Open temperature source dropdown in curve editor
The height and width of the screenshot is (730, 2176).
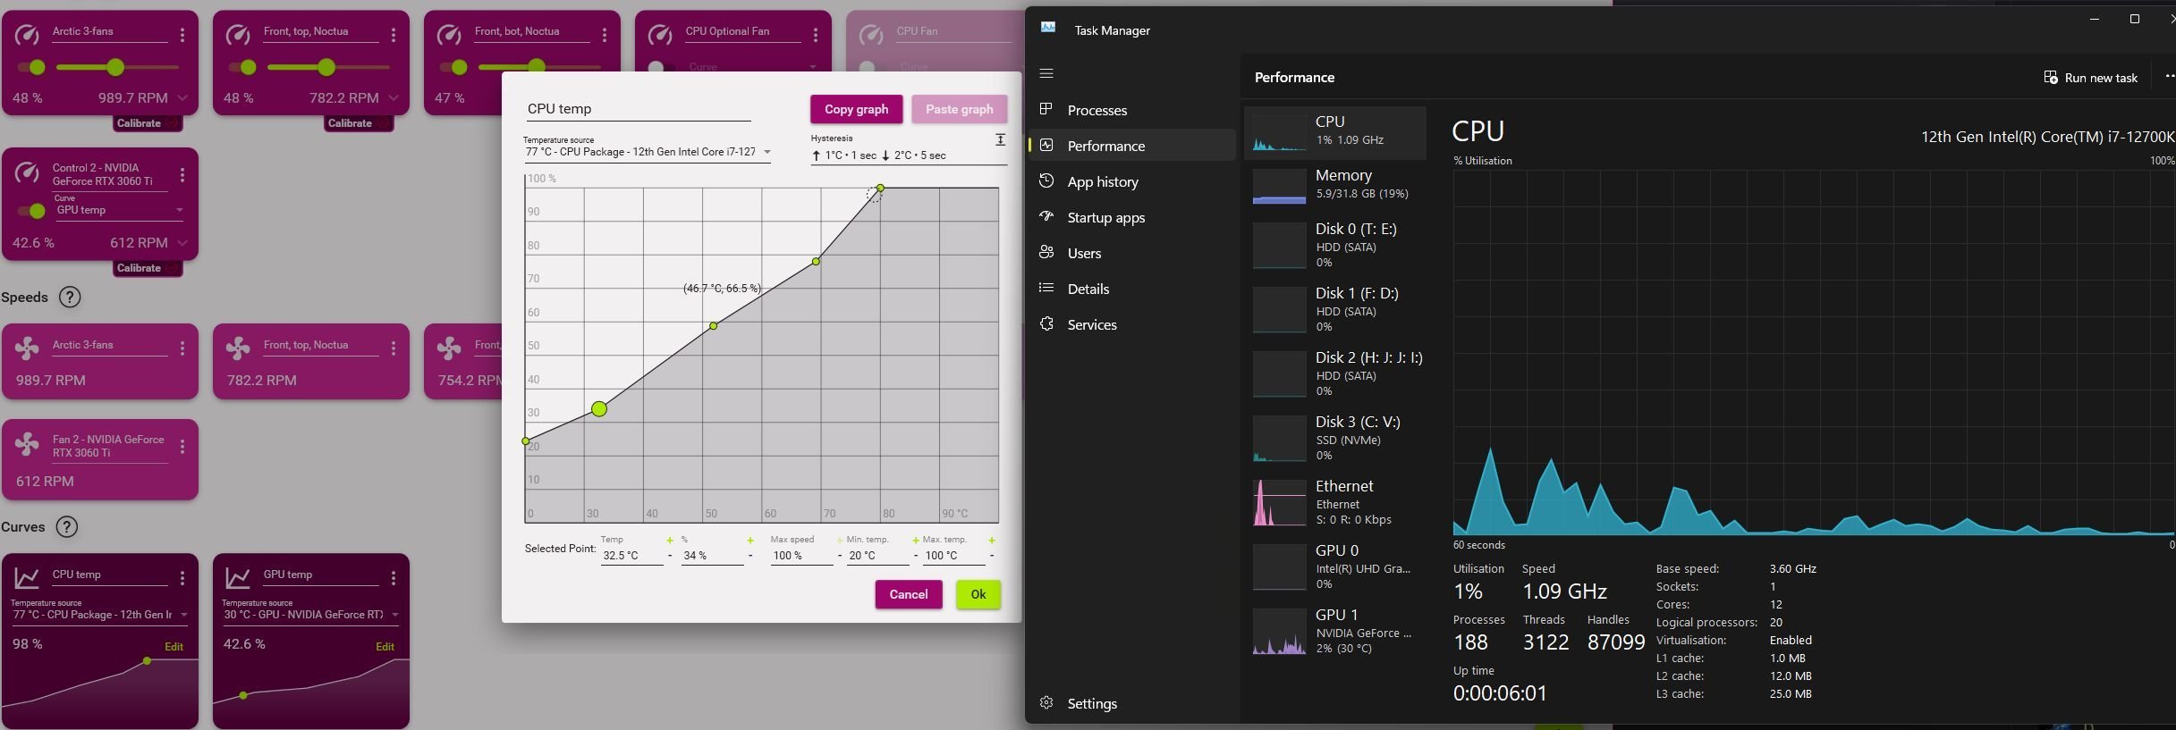[648, 152]
